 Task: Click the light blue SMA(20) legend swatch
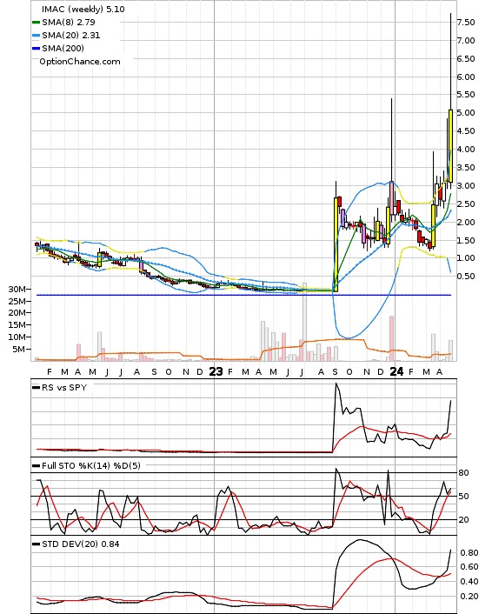[x=36, y=36]
